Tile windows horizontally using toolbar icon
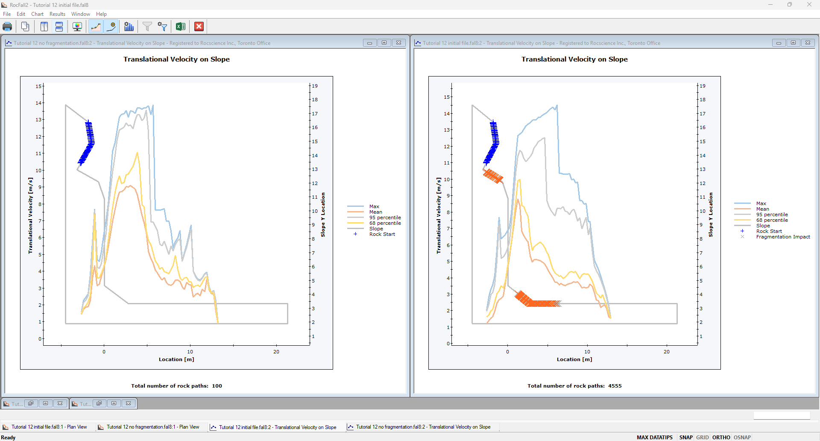This screenshot has width=820, height=441. tap(59, 26)
